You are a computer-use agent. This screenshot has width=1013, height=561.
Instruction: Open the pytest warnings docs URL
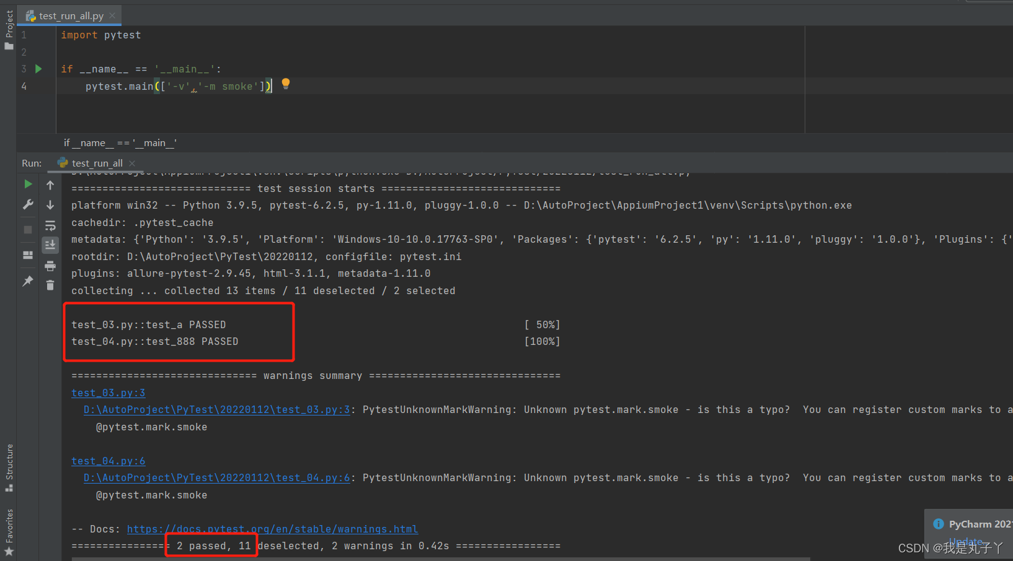(272, 529)
